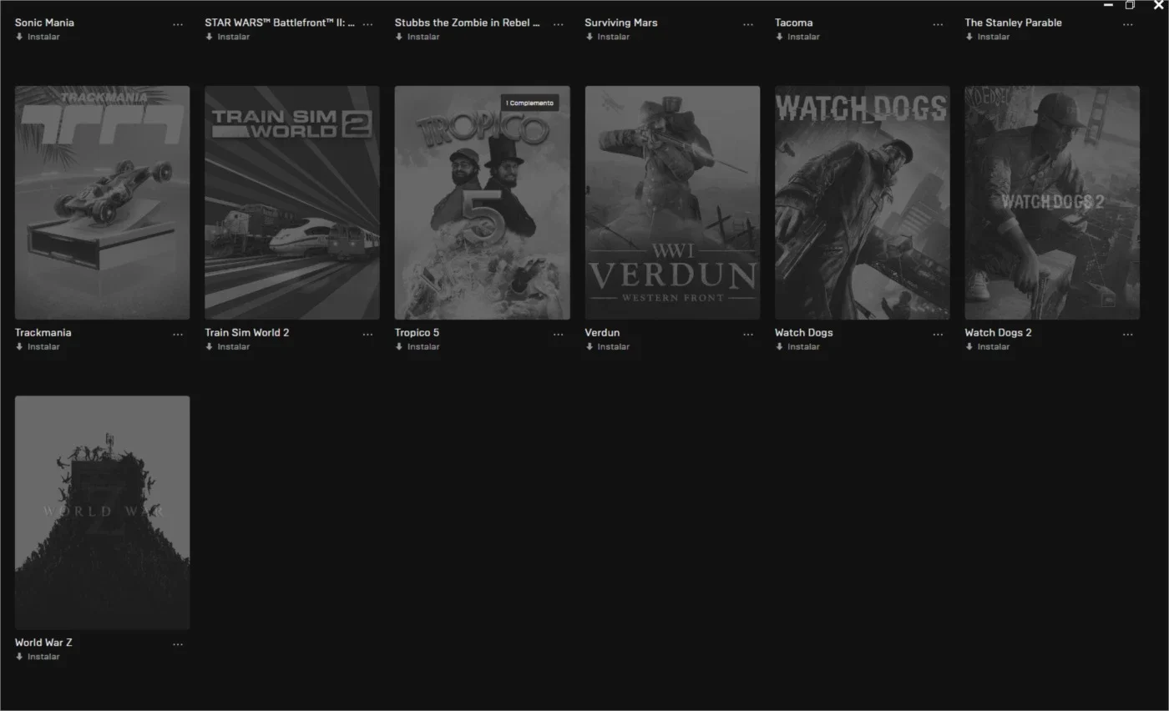Open the three-dot menu for World War Z

[x=178, y=644]
